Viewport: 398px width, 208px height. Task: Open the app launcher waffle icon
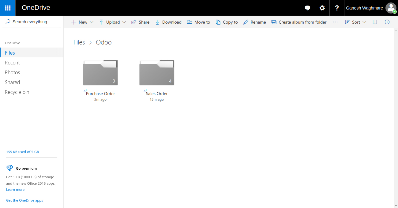(x=8, y=8)
